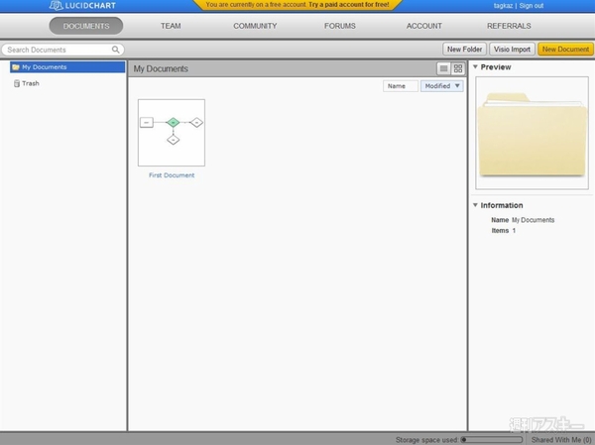Click the folder preview image

[x=532, y=133]
